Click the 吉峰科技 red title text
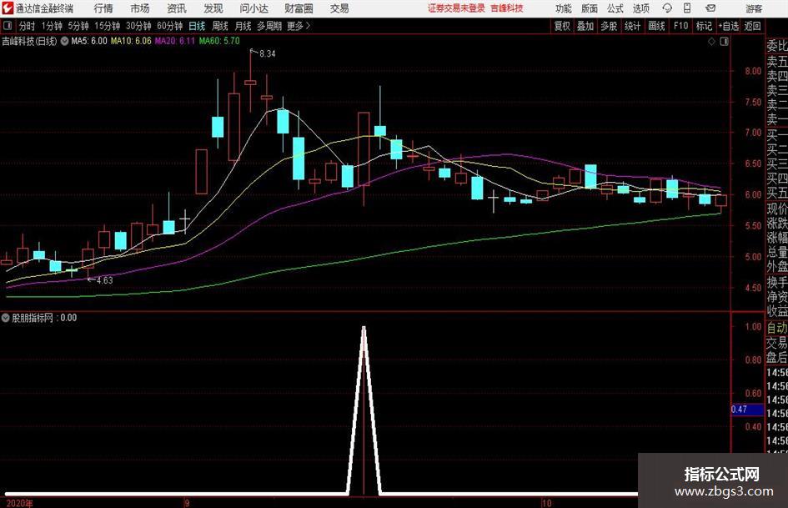Image resolution: width=788 pixels, height=508 pixels. [507, 8]
